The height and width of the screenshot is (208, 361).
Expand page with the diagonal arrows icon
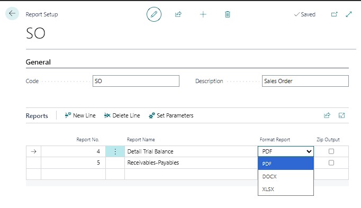[349, 14]
